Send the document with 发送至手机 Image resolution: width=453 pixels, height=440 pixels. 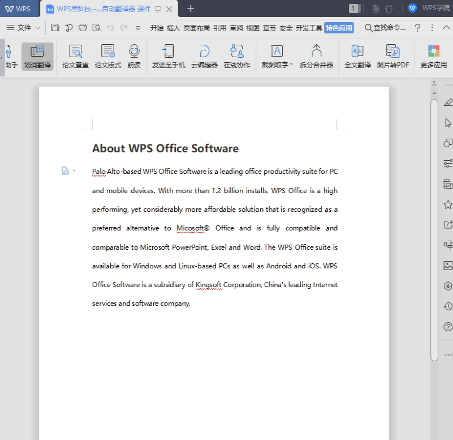coord(169,57)
